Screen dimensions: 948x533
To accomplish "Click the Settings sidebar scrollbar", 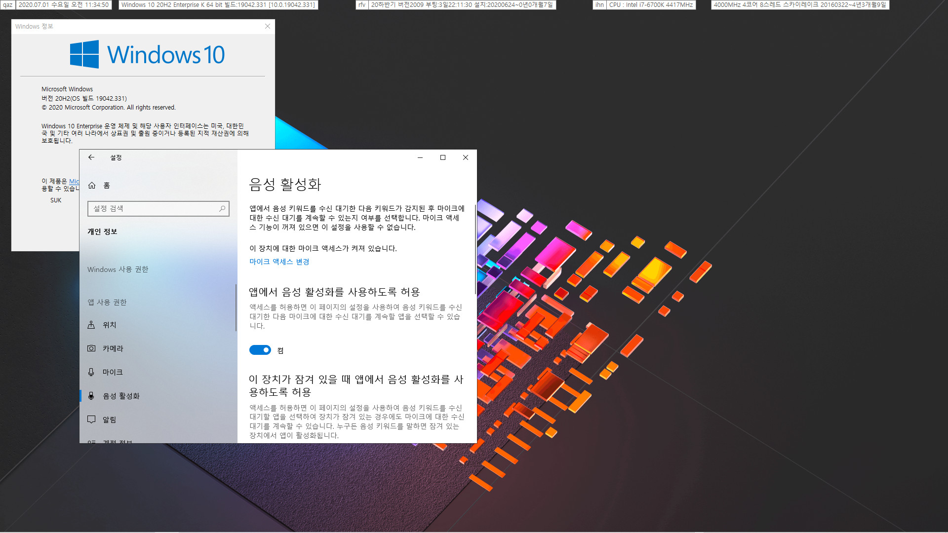I will click(236, 307).
